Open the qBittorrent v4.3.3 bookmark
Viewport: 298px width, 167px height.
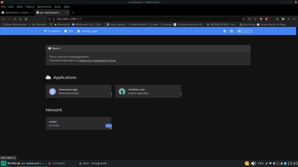[87, 25]
